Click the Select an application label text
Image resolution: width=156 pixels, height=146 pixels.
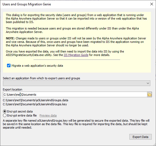pos(41,78)
